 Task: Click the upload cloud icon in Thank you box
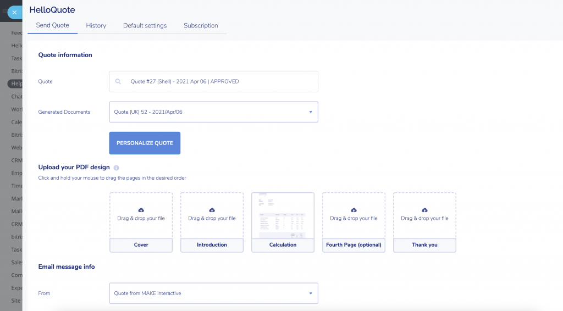(424, 210)
